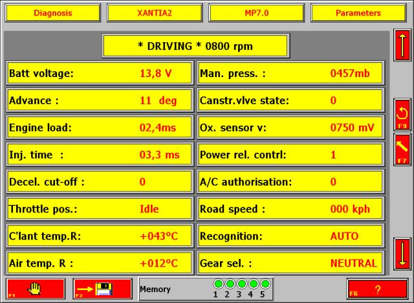Click the scroll down arrow button
The width and height of the screenshot is (414, 303).
coord(402,254)
